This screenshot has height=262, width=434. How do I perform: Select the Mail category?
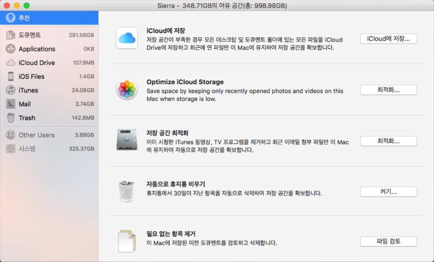[x=49, y=104]
